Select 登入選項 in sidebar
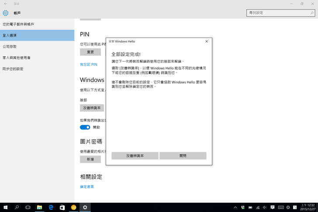The width and height of the screenshot is (318, 212). click(x=37, y=35)
